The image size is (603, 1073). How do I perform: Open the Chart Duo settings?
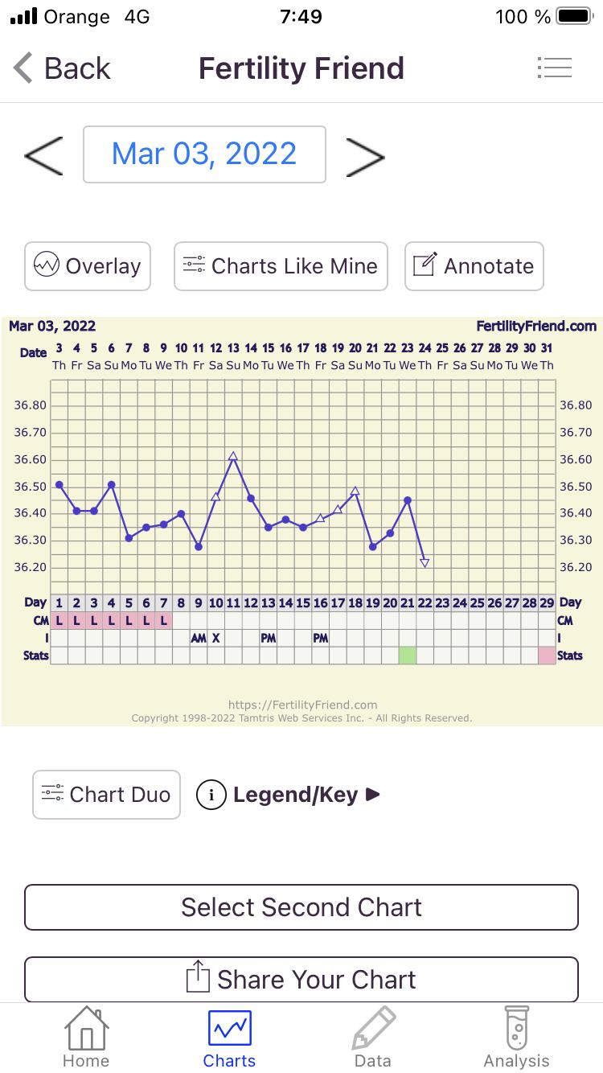[x=106, y=795]
